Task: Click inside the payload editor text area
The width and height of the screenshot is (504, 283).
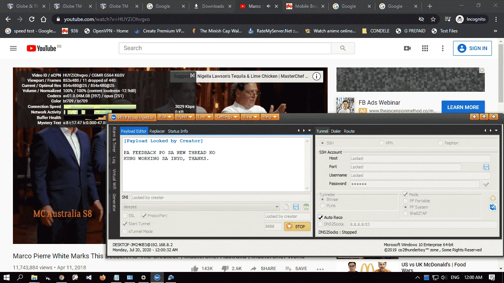Action: coord(213,164)
